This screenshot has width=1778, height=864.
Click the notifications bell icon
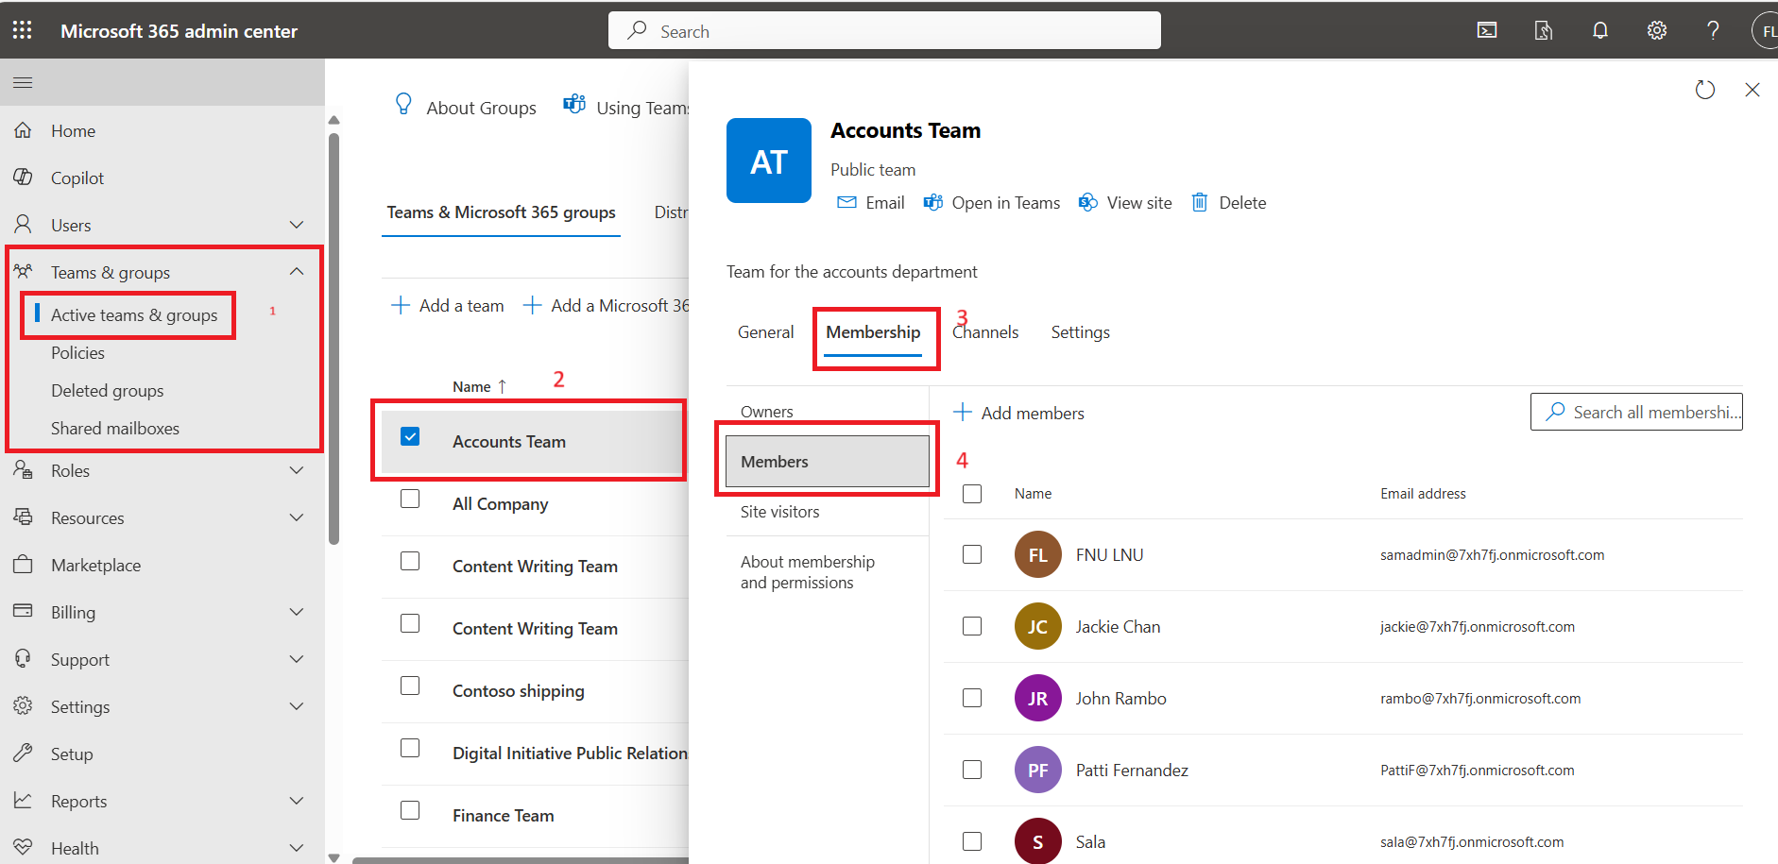pos(1599,30)
